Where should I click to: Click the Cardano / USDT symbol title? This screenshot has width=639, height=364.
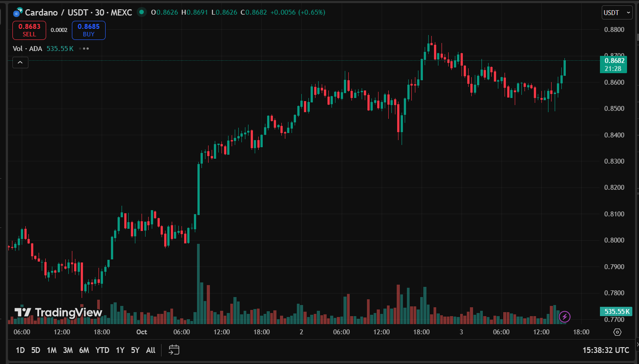78,12
